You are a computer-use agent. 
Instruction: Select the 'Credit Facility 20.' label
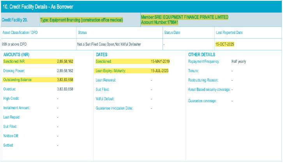pos(15,20)
